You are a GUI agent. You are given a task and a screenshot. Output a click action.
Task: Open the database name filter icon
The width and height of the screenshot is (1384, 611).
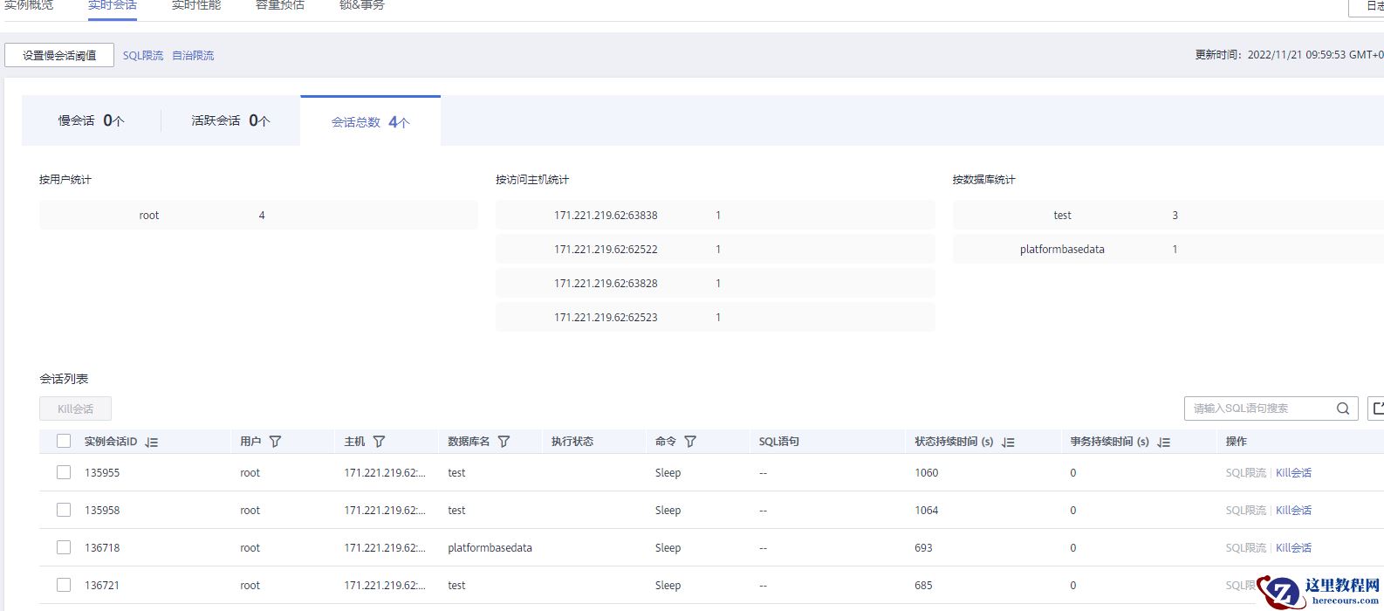(504, 442)
